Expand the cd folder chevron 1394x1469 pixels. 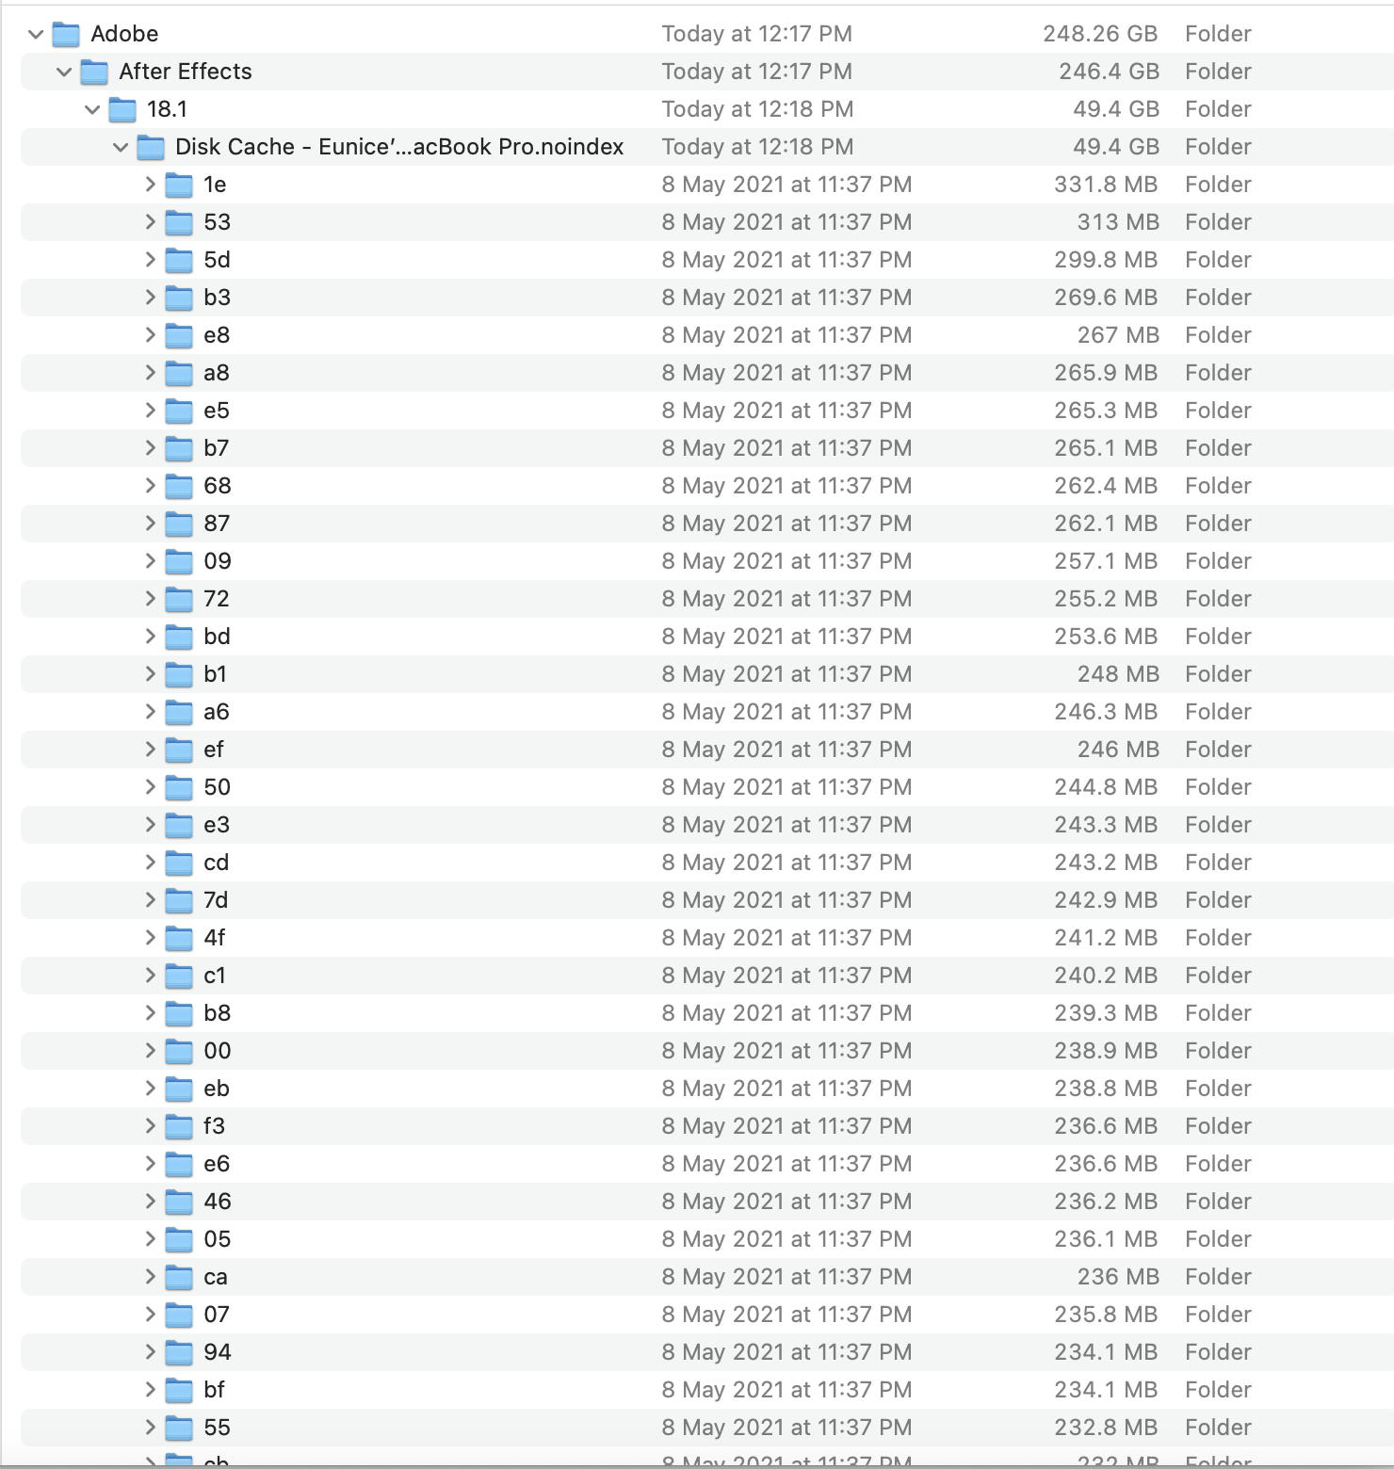[150, 863]
